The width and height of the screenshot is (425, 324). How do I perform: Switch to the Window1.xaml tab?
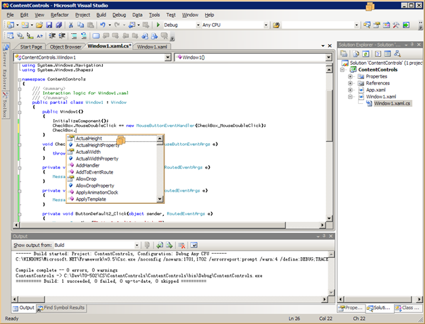tap(152, 47)
